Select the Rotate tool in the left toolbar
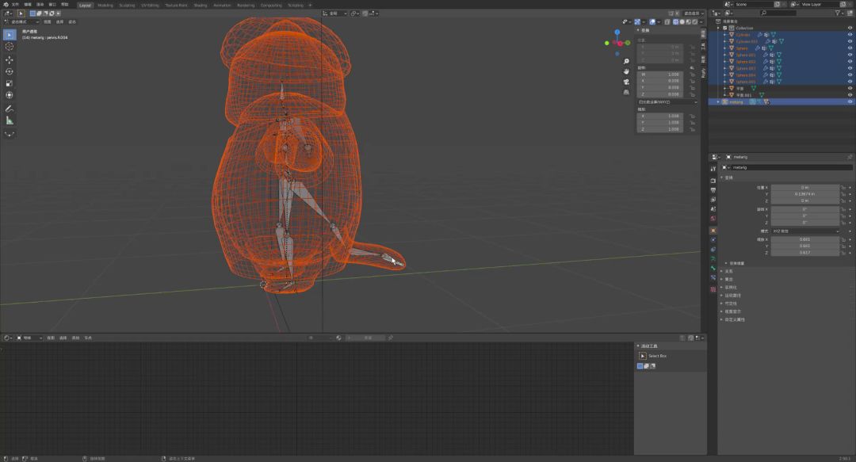Screen dimensions: 856x462 (10, 71)
